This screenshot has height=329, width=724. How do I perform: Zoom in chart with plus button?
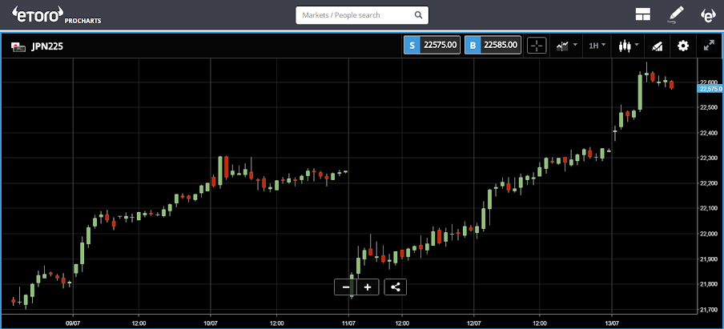tap(368, 287)
